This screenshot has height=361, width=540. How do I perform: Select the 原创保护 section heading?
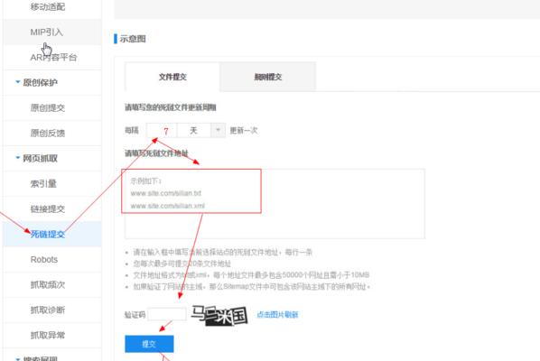pyautogui.click(x=40, y=83)
